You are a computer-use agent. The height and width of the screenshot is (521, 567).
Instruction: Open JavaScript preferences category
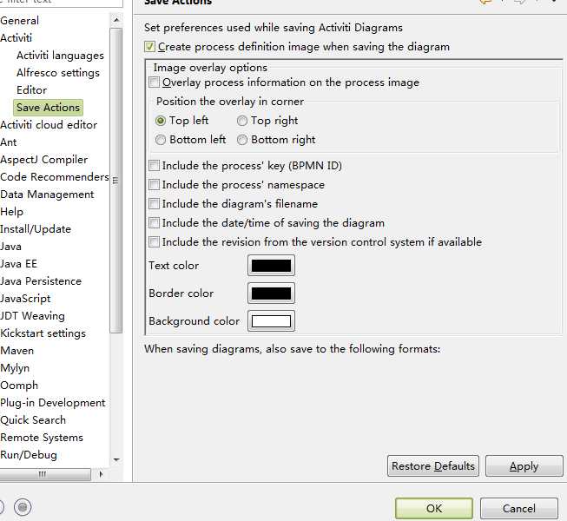click(25, 299)
